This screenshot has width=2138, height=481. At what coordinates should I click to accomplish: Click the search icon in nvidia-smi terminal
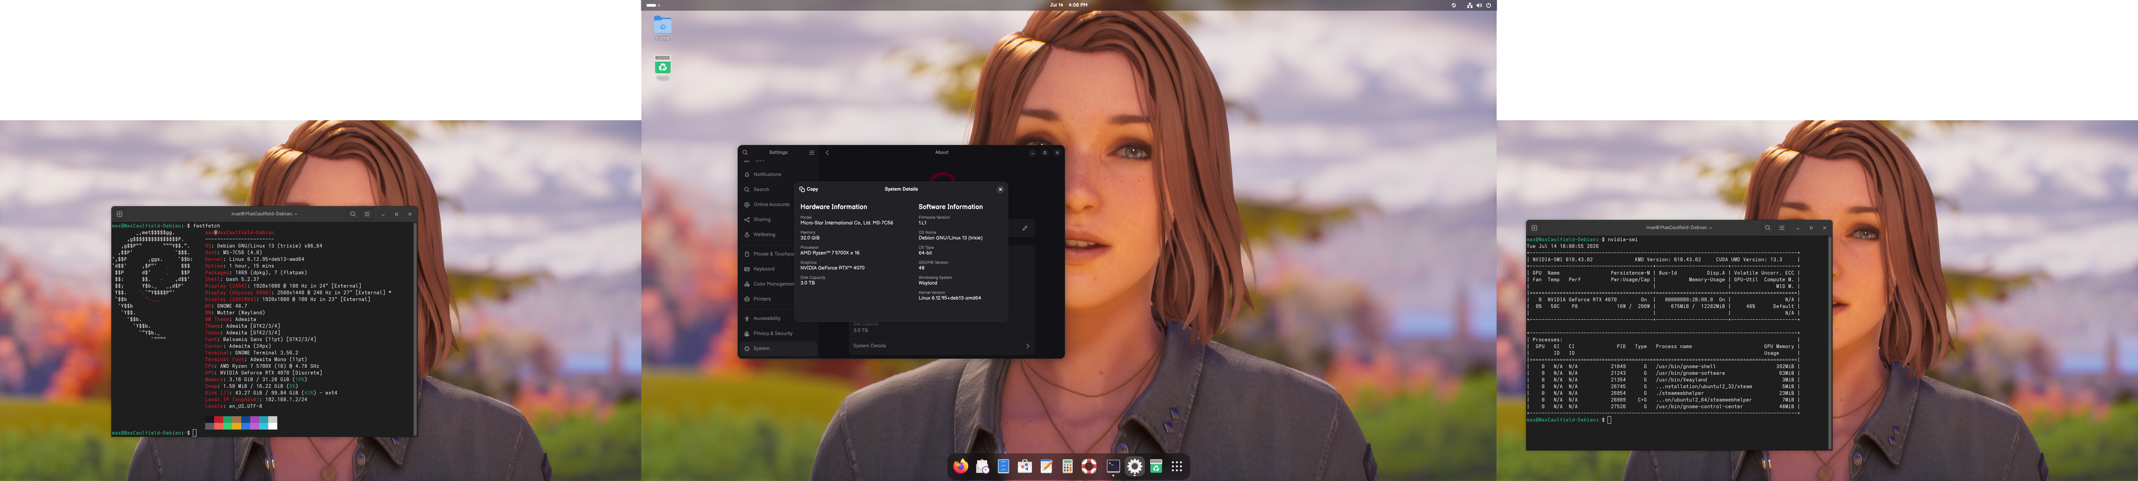tap(1768, 227)
